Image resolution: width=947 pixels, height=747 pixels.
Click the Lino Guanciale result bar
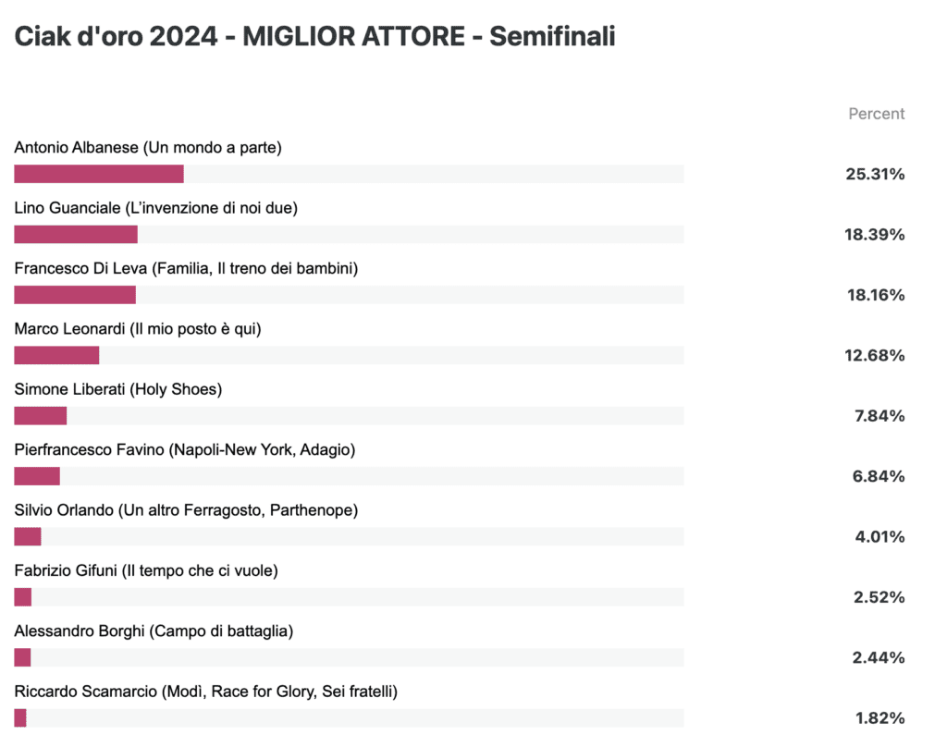349,234
